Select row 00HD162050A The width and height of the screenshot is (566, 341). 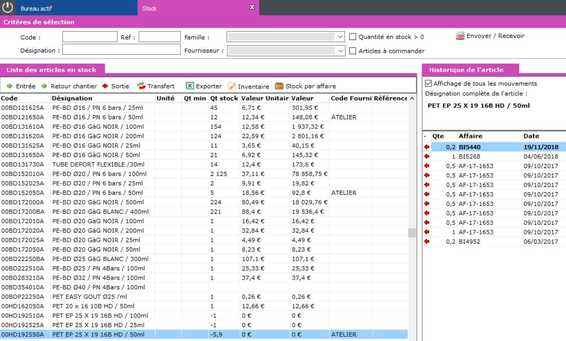tap(204, 306)
